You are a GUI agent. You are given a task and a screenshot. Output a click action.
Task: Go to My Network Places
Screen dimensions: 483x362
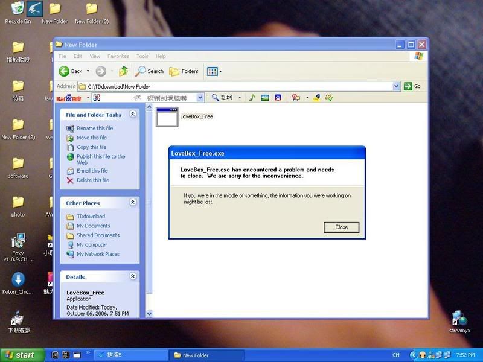pos(98,254)
